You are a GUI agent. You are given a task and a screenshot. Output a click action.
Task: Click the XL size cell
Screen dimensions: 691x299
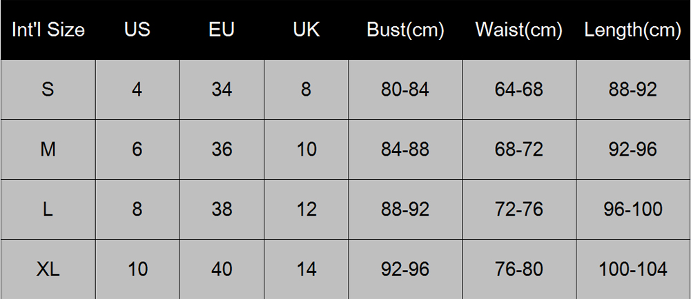pos(48,269)
